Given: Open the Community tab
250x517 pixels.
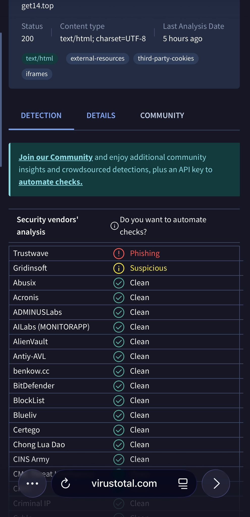Looking at the screenshot, I should (x=162, y=116).
